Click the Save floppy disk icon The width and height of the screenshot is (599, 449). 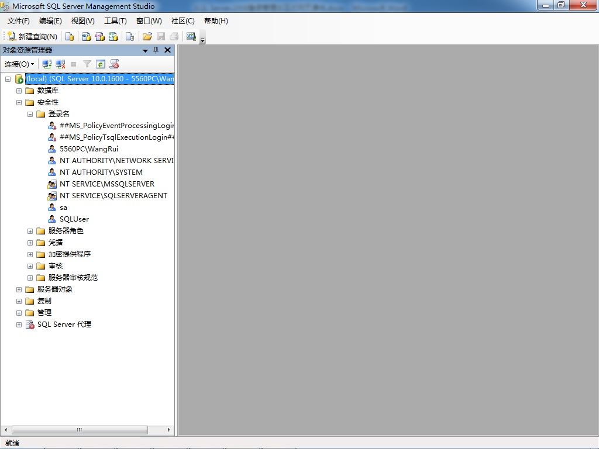161,36
